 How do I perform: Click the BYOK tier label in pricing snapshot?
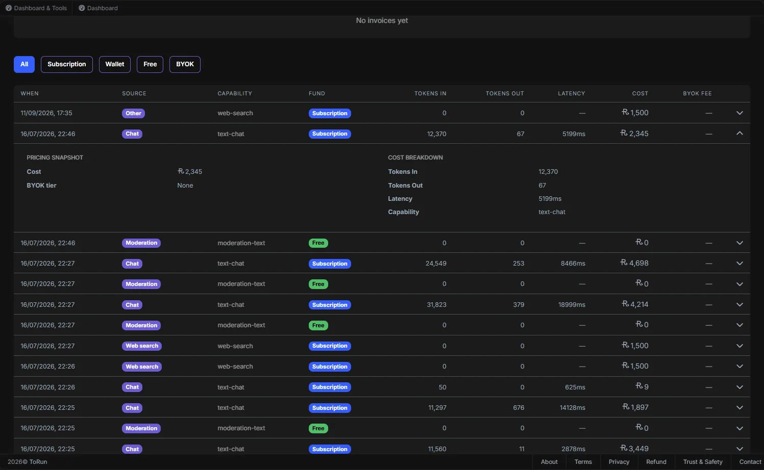click(41, 186)
